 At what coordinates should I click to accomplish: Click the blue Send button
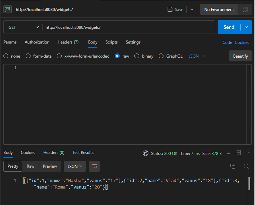[x=229, y=27]
